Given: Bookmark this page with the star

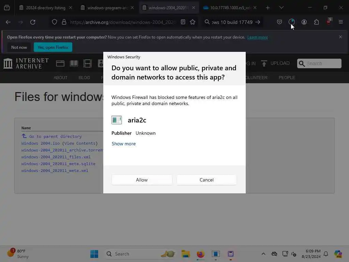Looking at the screenshot, I should pos(193,22).
